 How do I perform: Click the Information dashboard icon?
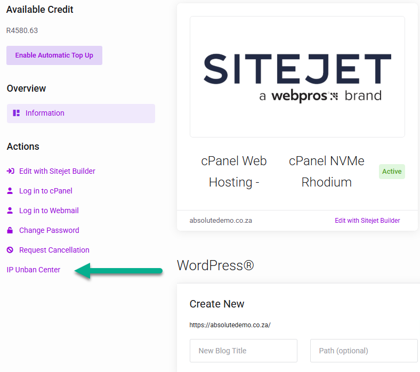[17, 113]
